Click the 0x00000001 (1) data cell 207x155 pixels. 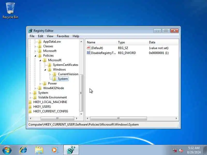pos(159,53)
